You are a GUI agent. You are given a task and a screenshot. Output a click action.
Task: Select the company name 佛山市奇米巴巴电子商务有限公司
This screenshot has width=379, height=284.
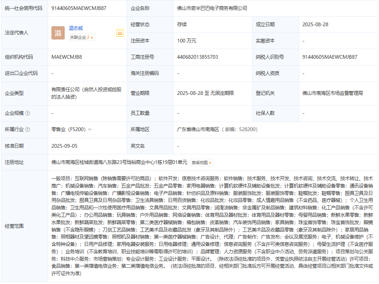pos(212,8)
